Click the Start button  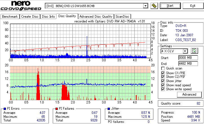pyautogui.click(x=170, y=6)
